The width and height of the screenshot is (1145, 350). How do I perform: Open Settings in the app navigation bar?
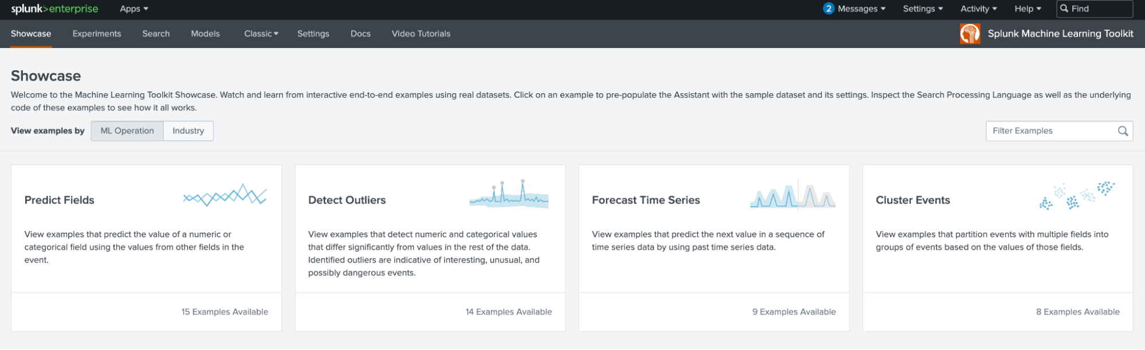(313, 34)
